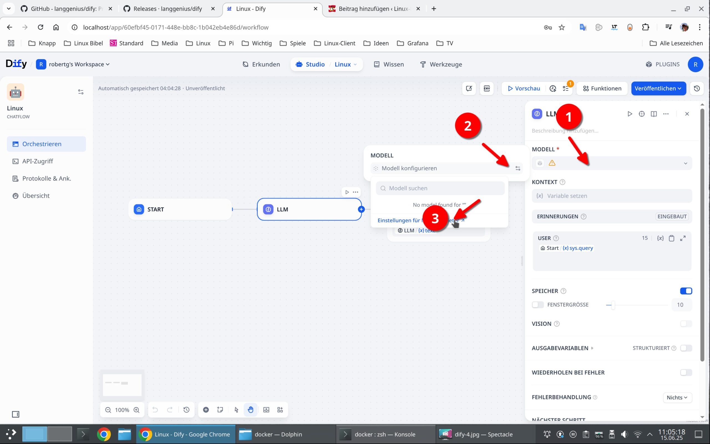The height and width of the screenshot is (444, 710).
Task: Open app info settings icon in sidebar
Action: pos(81,92)
